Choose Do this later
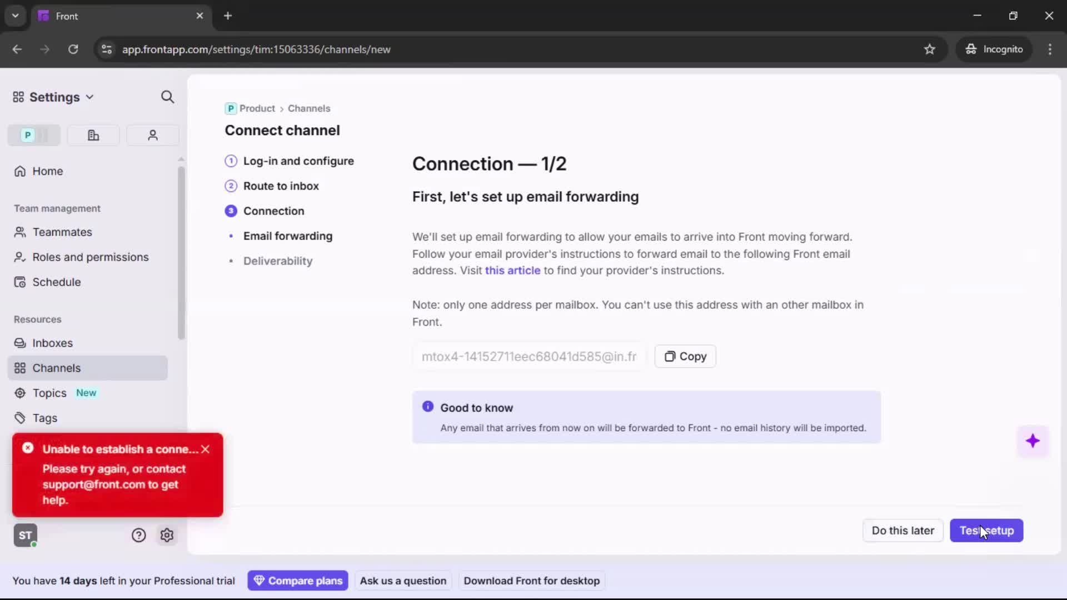The width and height of the screenshot is (1067, 600). tap(903, 531)
